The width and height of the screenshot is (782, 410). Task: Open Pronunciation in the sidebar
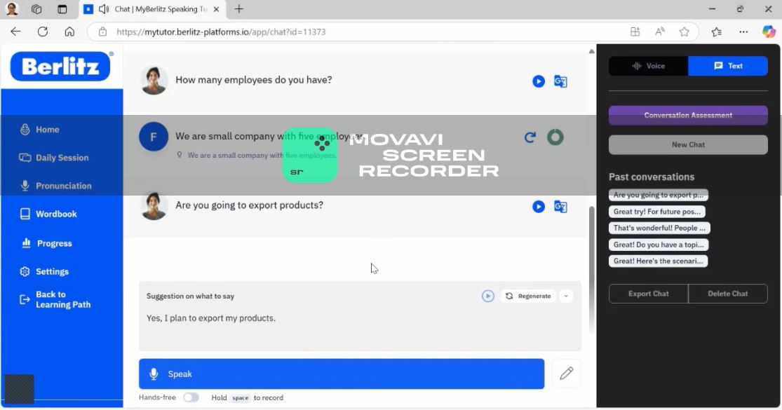(x=56, y=186)
